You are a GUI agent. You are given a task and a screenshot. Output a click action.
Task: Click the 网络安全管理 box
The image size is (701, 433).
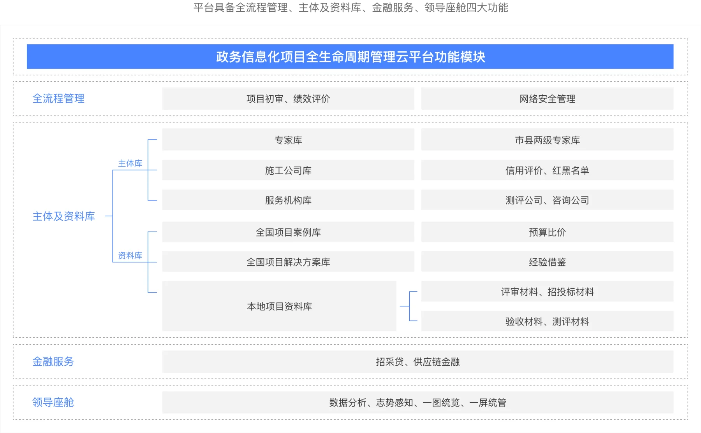point(547,98)
